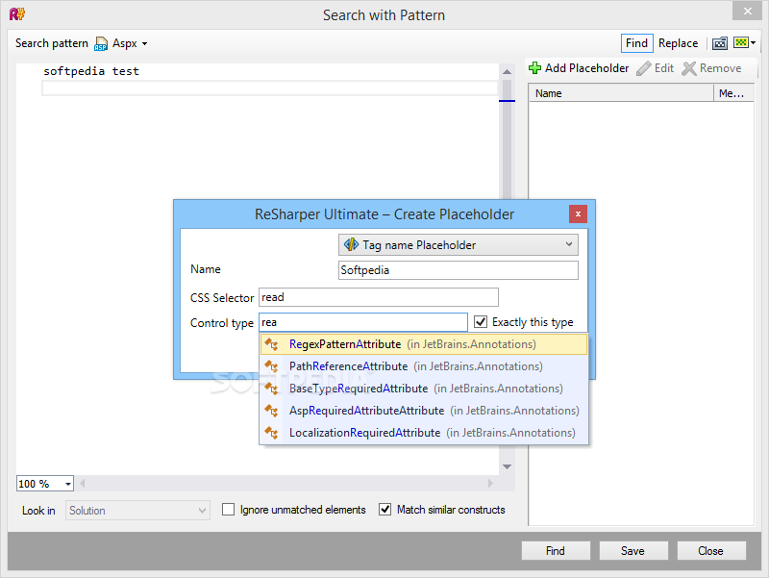The height and width of the screenshot is (578, 769).
Task: Click the ReSharper logo icon in title bar
Action: pos(16,13)
